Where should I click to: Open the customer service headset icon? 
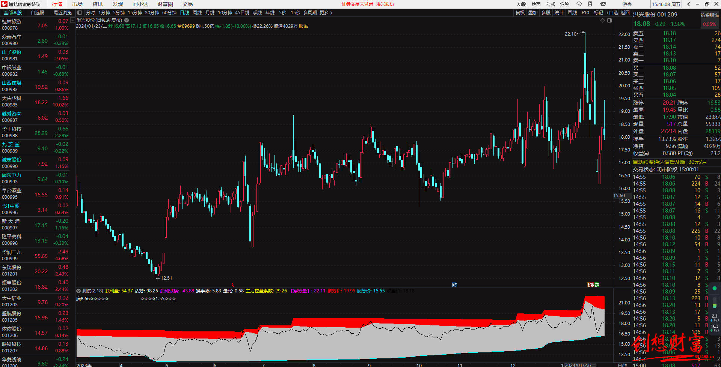coord(579,4)
